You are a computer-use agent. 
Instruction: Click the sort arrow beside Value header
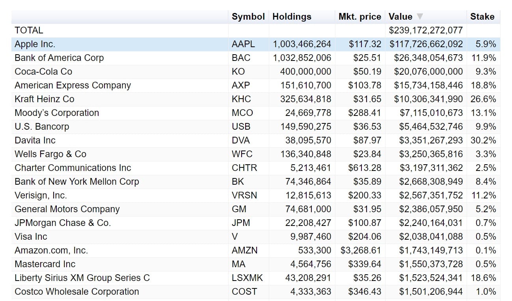pos(420,17)
